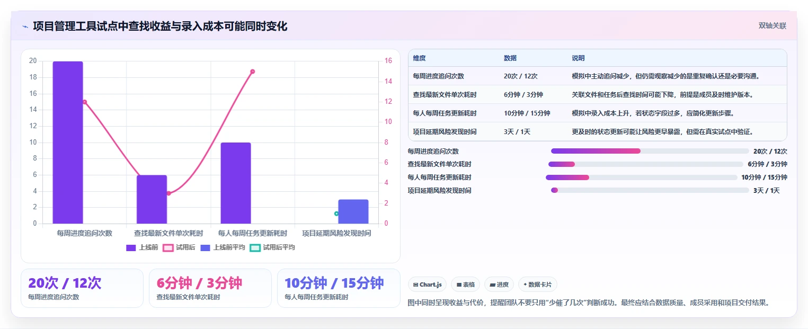Toggle the 上线前平均 legend entry

[223, 247]
